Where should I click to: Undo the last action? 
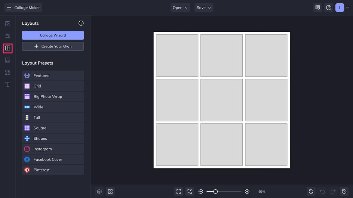click(x=322, y=192)
